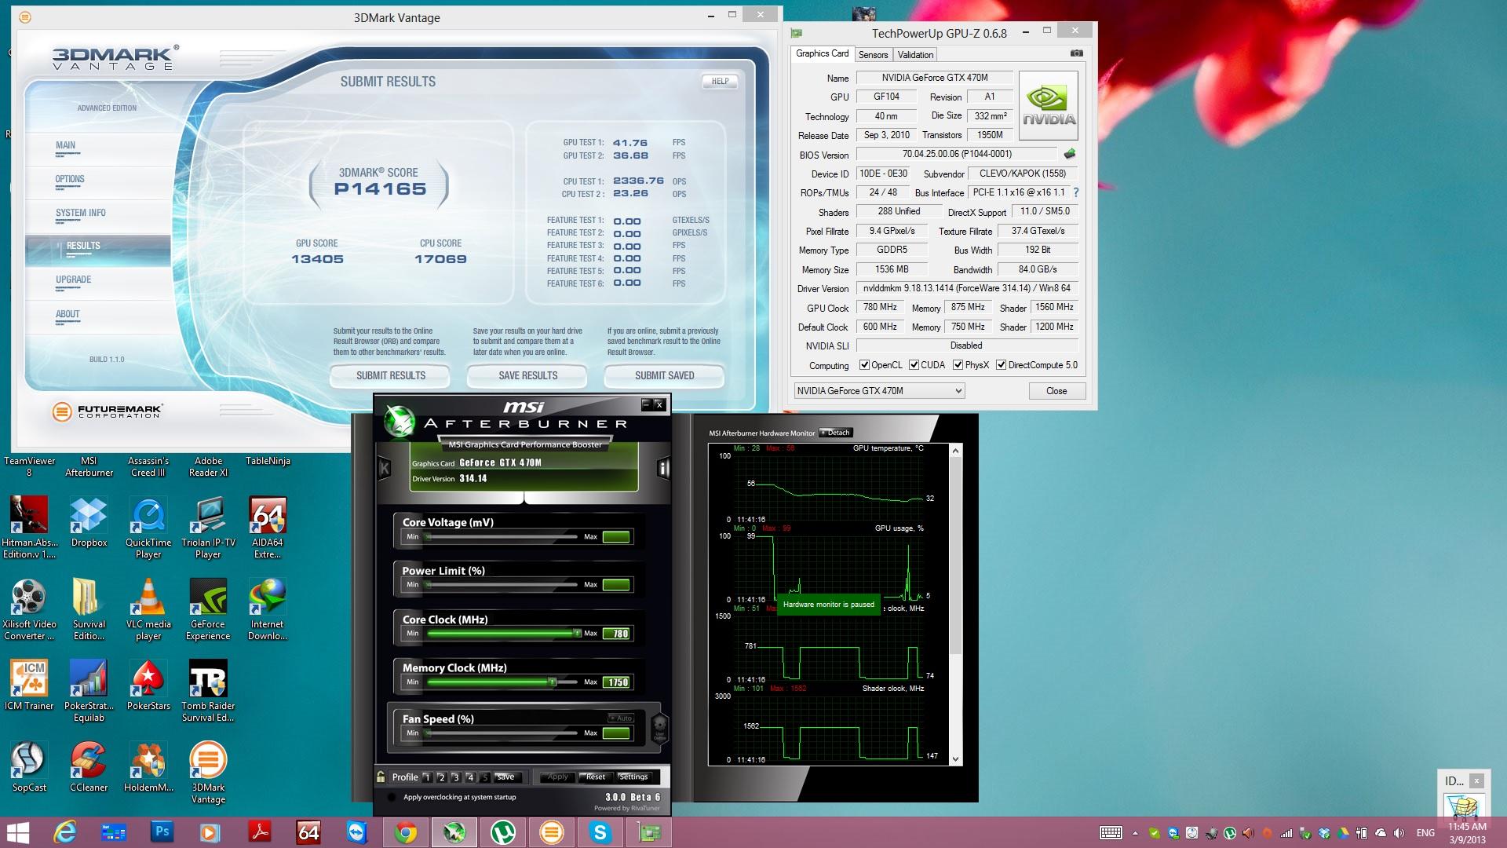Click the NVIDIA logo in GPU-Z
This screenshot has height=848, width=1507.
click(1049, 105)
